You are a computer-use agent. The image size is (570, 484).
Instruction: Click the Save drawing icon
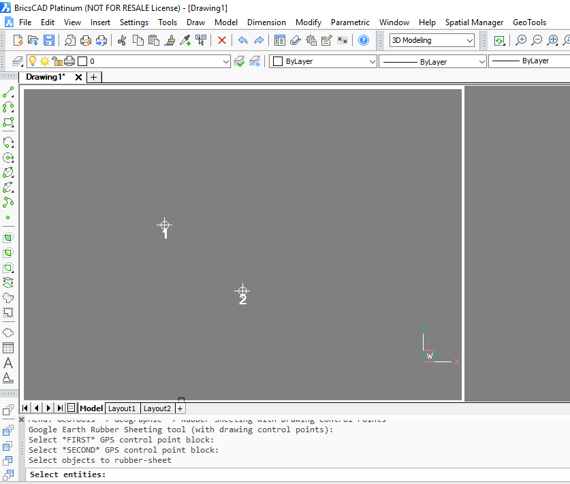(x=49, y=40)
